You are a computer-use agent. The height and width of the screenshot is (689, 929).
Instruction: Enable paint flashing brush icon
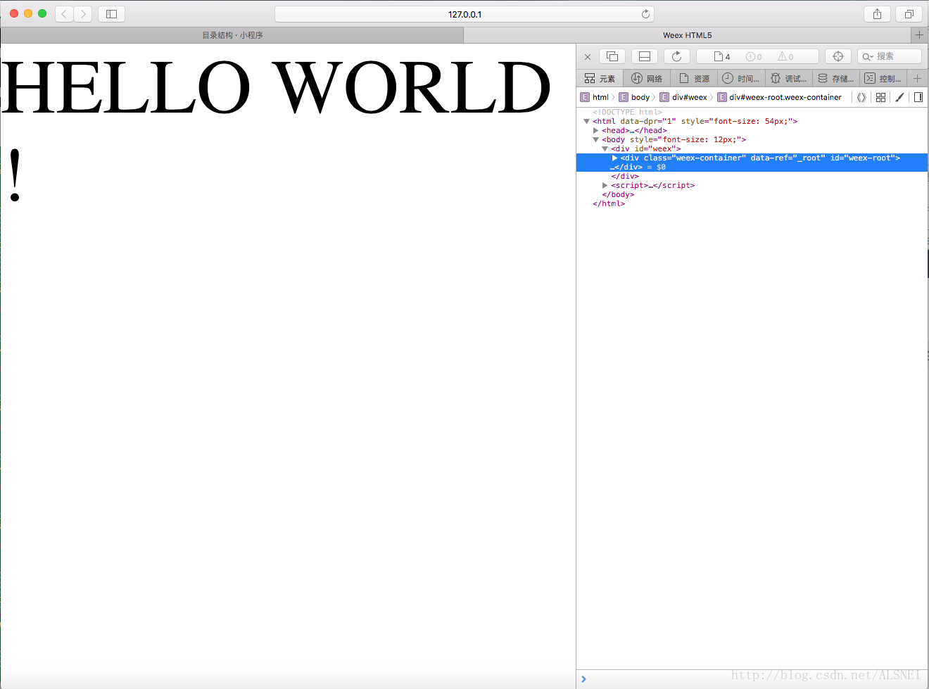[x=899, y=97]
